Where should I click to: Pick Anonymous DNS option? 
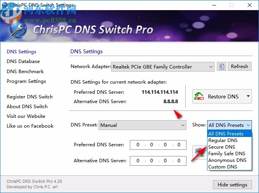coord(229,160)
